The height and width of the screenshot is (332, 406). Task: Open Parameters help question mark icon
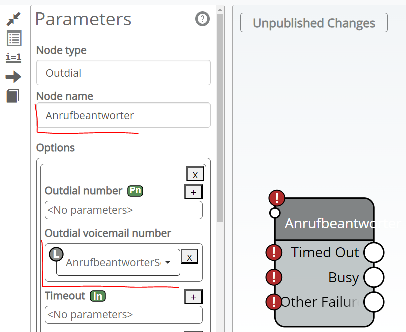coord(202,19)
